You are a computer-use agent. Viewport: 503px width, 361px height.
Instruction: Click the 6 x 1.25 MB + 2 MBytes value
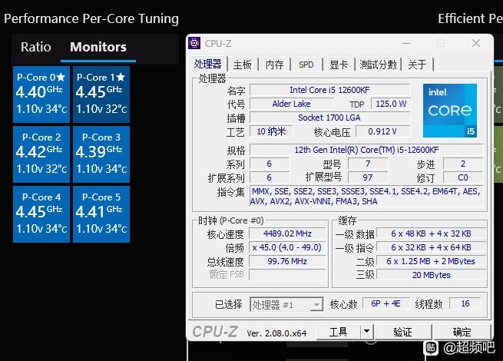[431, 261]
